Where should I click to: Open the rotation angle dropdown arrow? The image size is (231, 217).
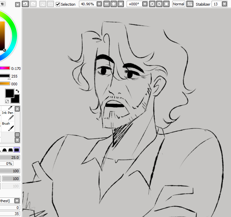(x=145, y=4)
